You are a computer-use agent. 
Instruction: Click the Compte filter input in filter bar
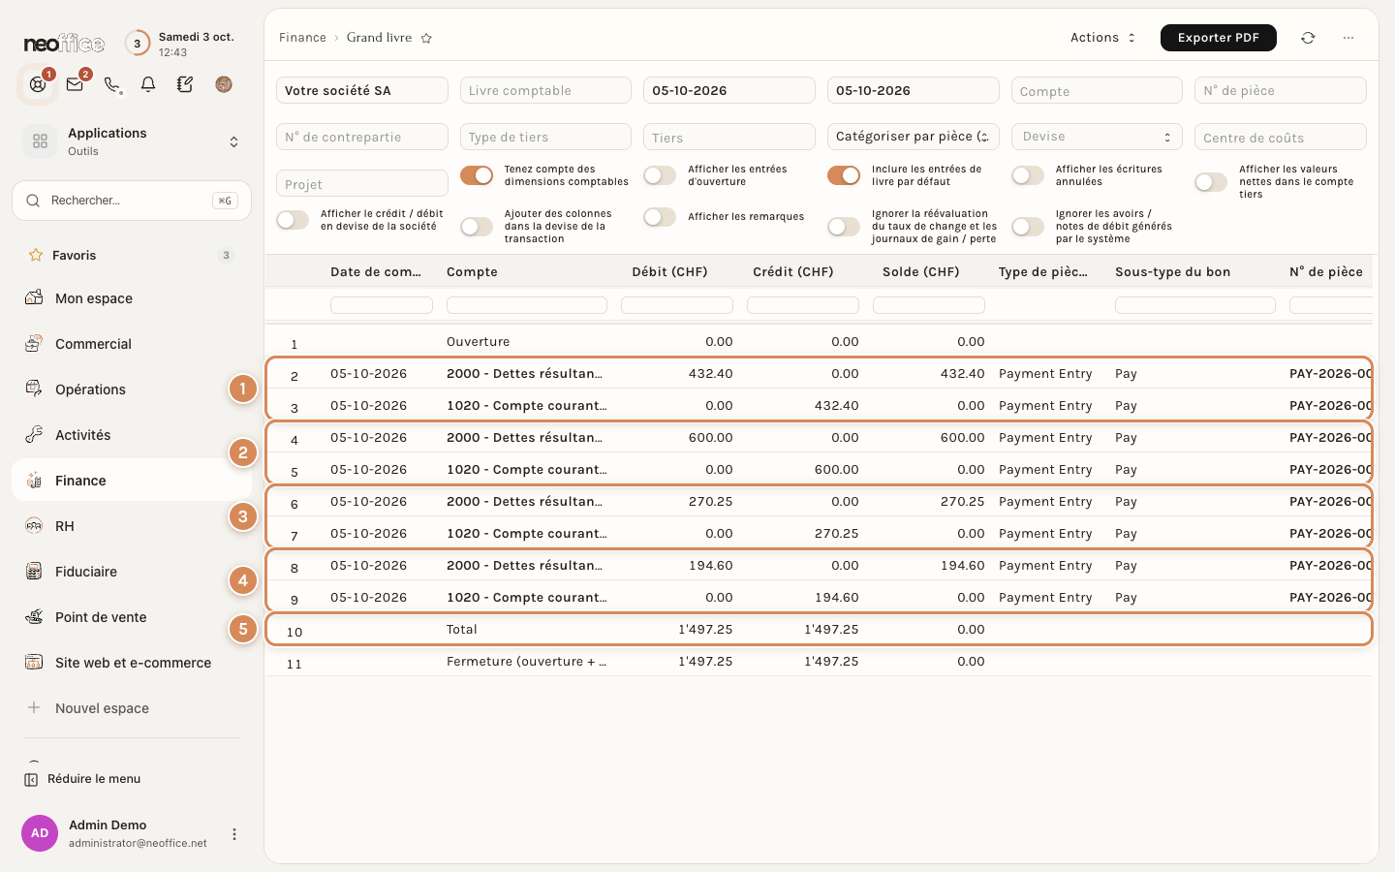click(x=1097, y=90)
